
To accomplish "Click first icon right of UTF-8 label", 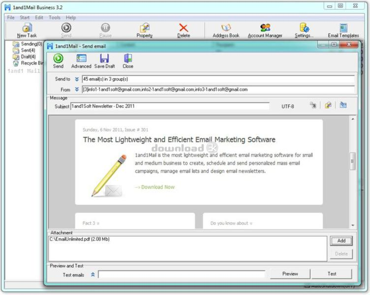I will tap(313, 105).
